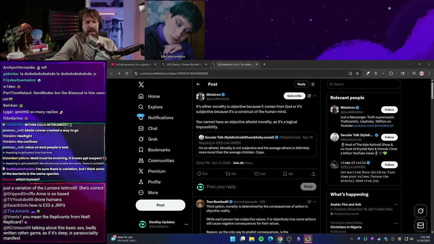Screen dimensions: 434x244
Task: Open the floating Grok button
Action: coord(420,211)
